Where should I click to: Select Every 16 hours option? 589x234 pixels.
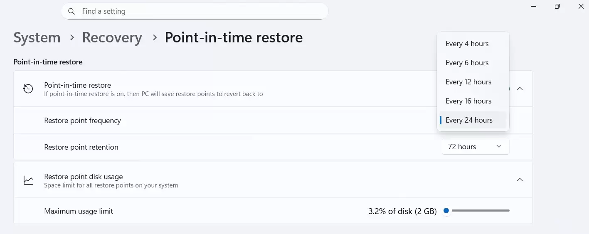point(468,101)
